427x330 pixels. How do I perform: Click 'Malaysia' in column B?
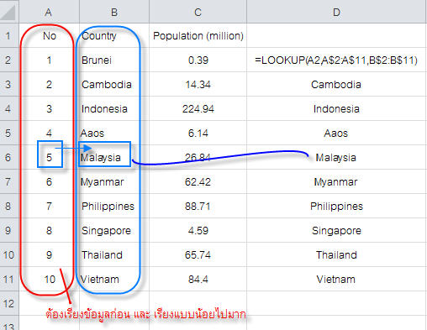114,157
